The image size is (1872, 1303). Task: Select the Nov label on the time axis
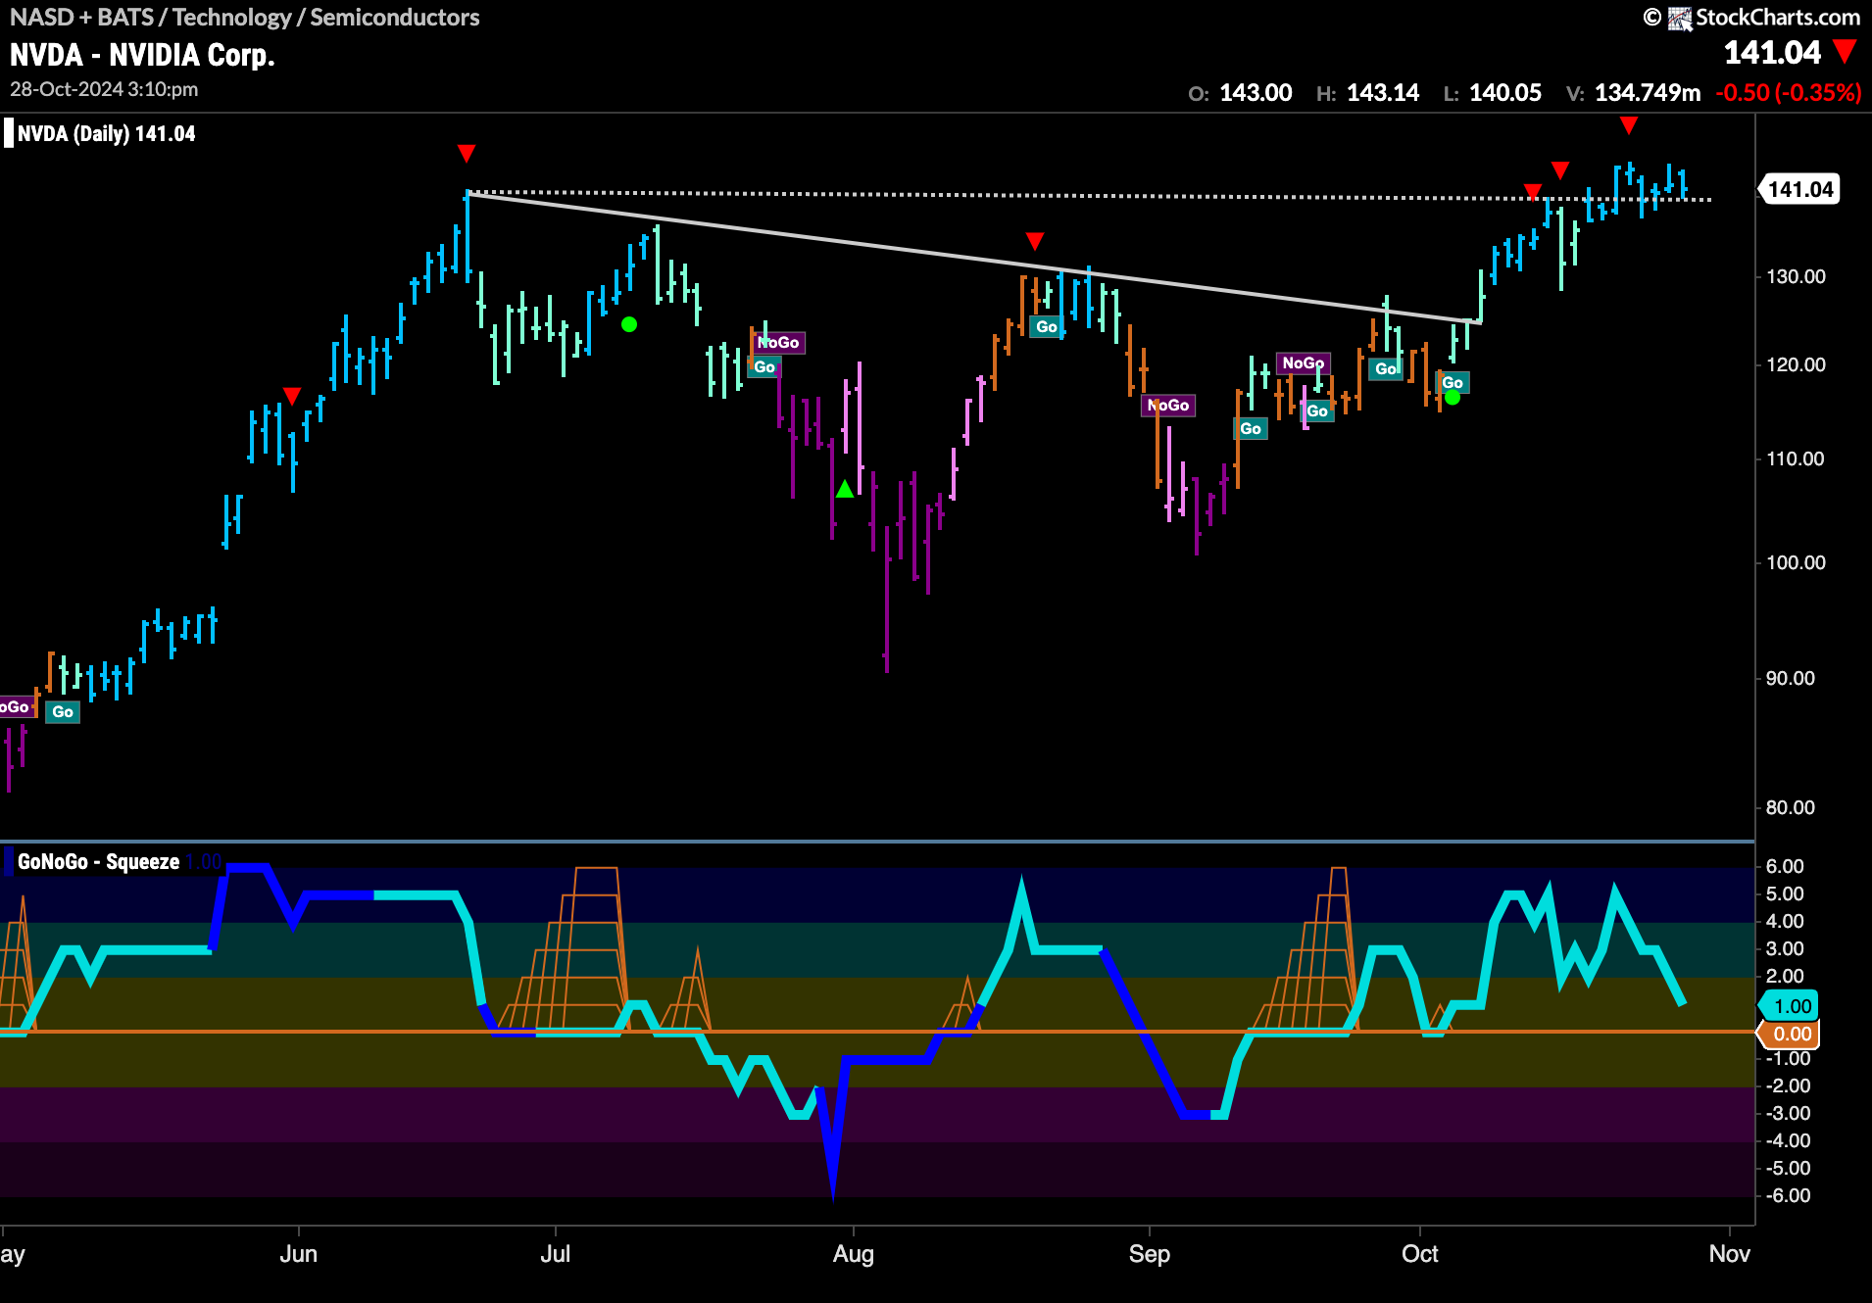point(1729,1254)
